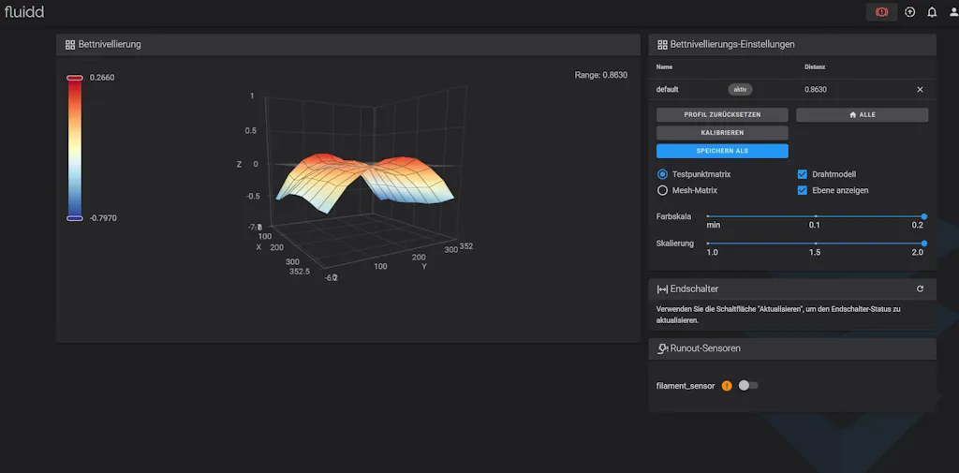
Task: Delete the default bed mesh profile
Action: [x=920, y=90]
